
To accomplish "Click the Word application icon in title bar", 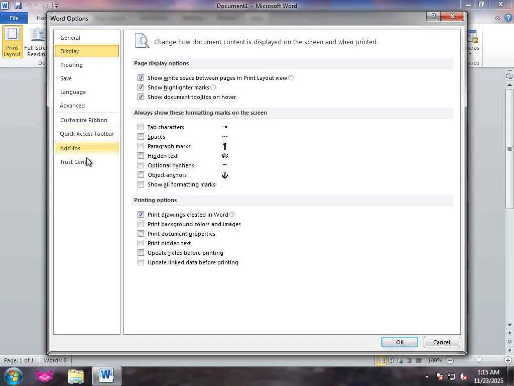I will [5, 6].
